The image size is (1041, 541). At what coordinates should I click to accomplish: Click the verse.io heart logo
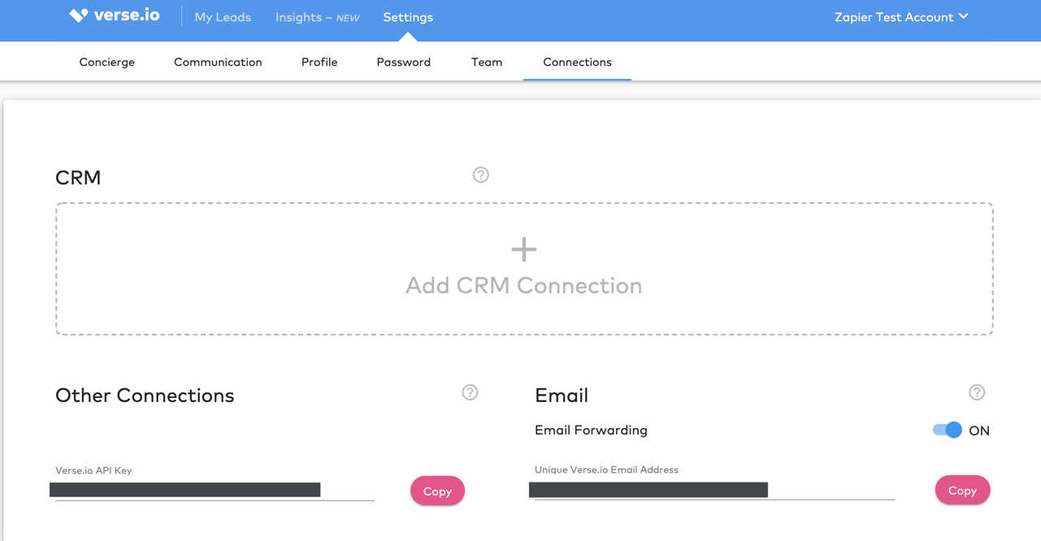(78, 15)
